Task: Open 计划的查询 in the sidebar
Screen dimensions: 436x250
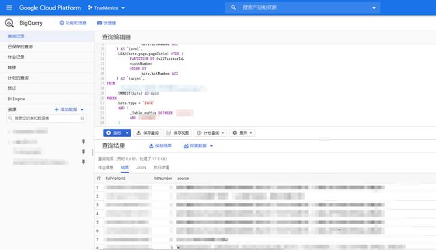Action: pyautogui.click(x=47, y=78)
